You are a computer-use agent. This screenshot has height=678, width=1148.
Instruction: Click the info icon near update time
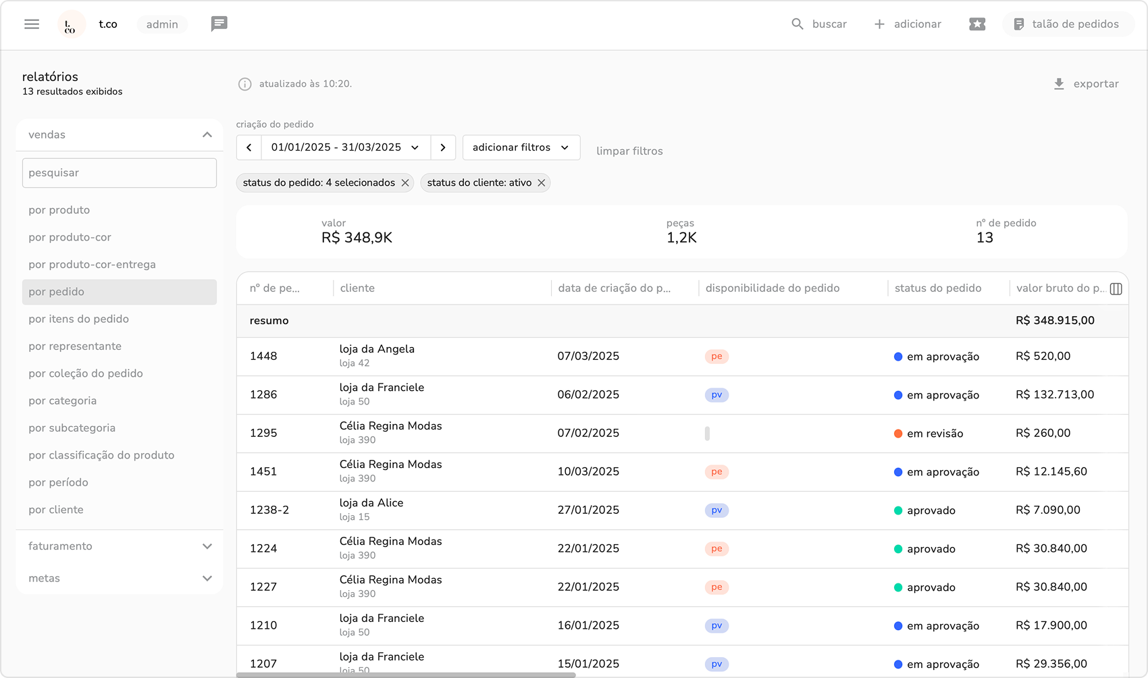click(244, 84)
